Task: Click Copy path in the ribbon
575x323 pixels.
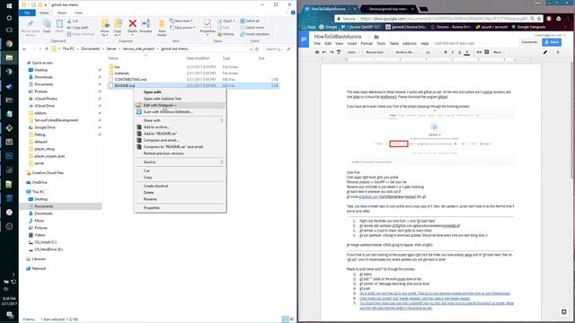Action: click(78, 28)
